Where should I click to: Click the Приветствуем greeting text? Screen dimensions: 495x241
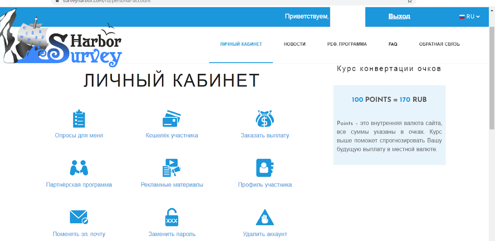(307, 16)
